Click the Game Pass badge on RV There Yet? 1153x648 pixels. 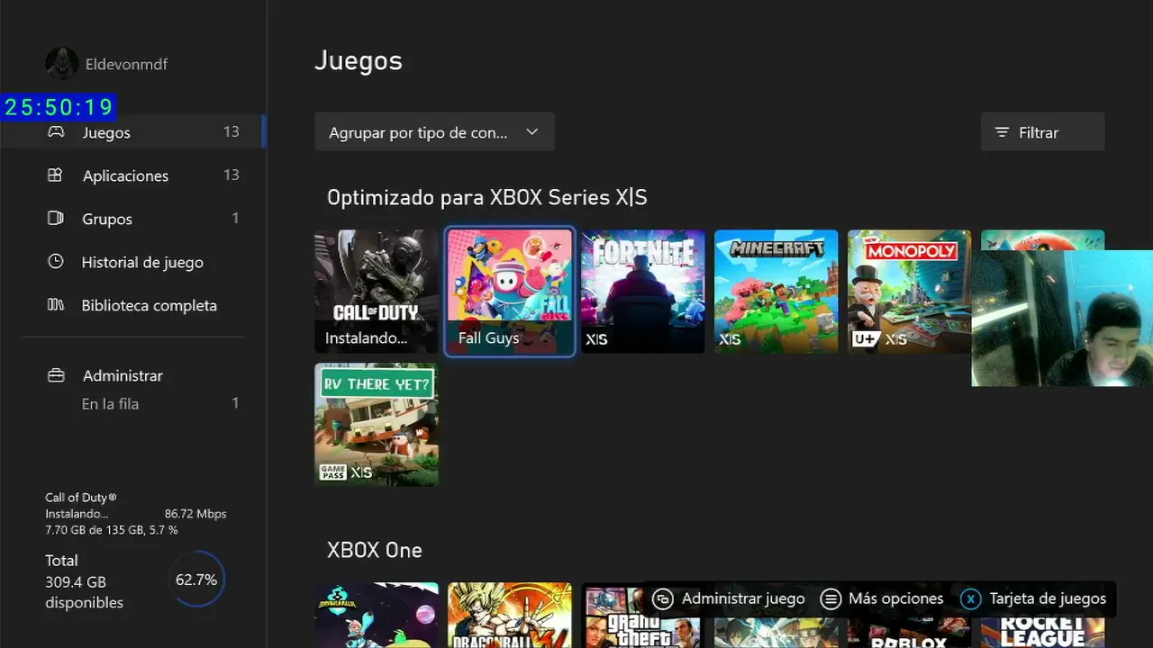click(333, 472)
